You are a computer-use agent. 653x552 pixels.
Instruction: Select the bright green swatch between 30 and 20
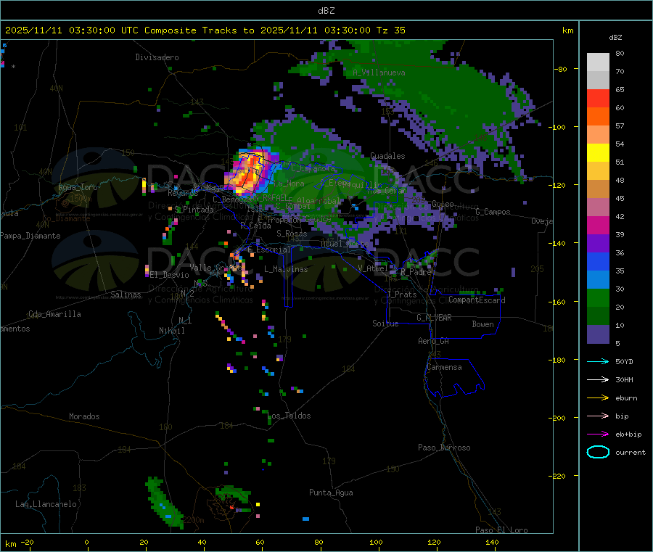point(598,297)
